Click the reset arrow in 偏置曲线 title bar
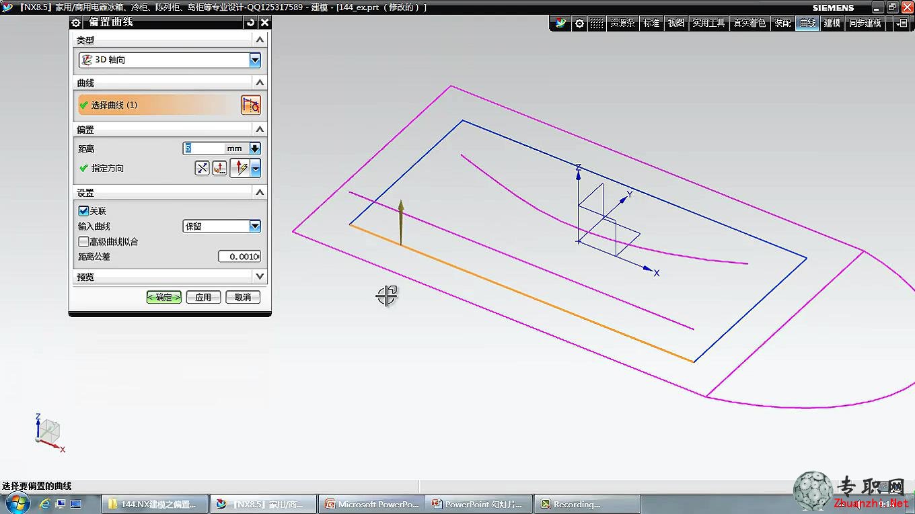Image resolution: width=915 pixels, height=514 pixels. (x=251, y=22)
